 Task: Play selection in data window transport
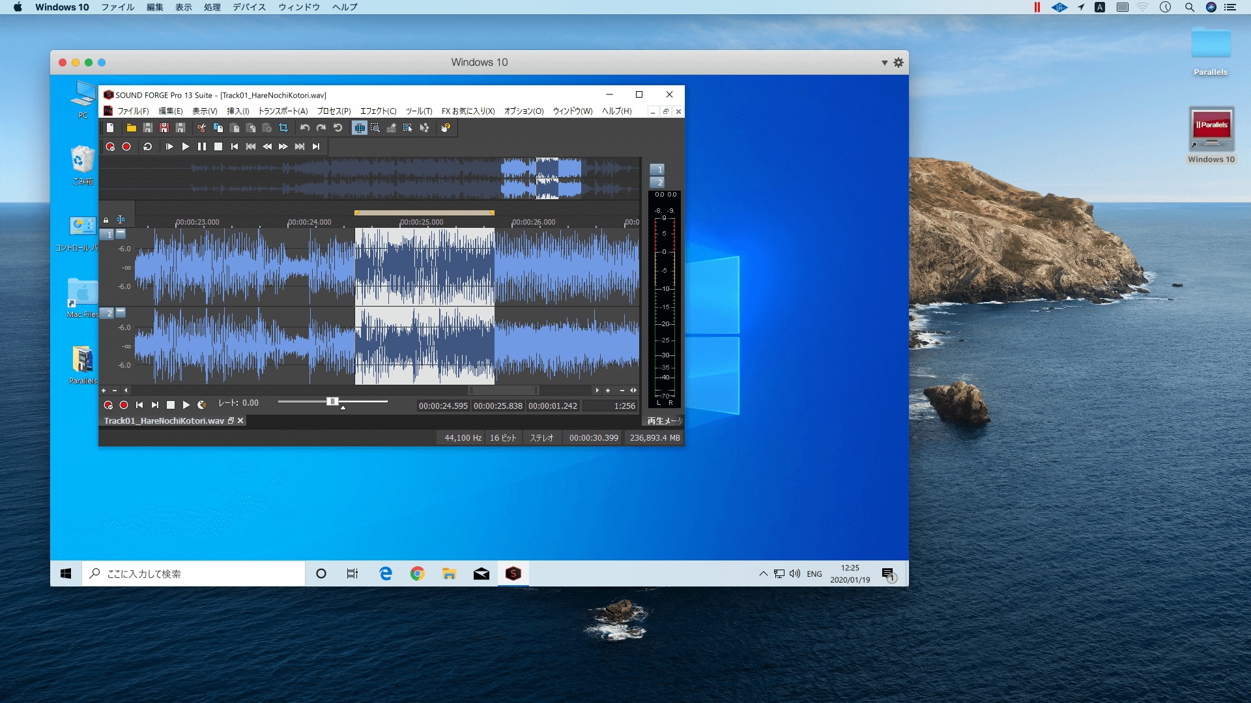pos(186,405)
